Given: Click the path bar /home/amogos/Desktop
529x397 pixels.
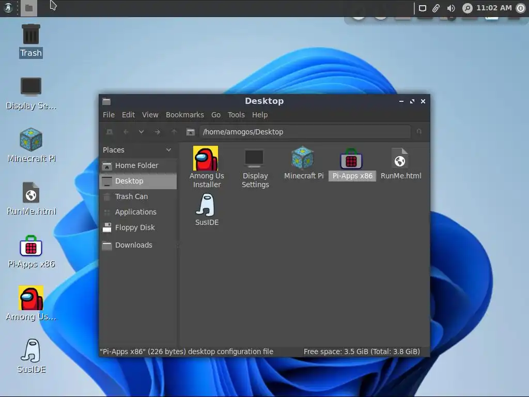Looking at the screenshot, I should 305,132.
